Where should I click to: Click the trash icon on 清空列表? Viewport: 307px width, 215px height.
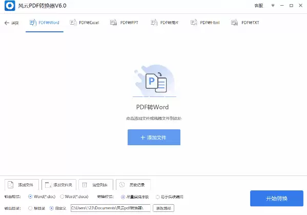pos(85,185)
